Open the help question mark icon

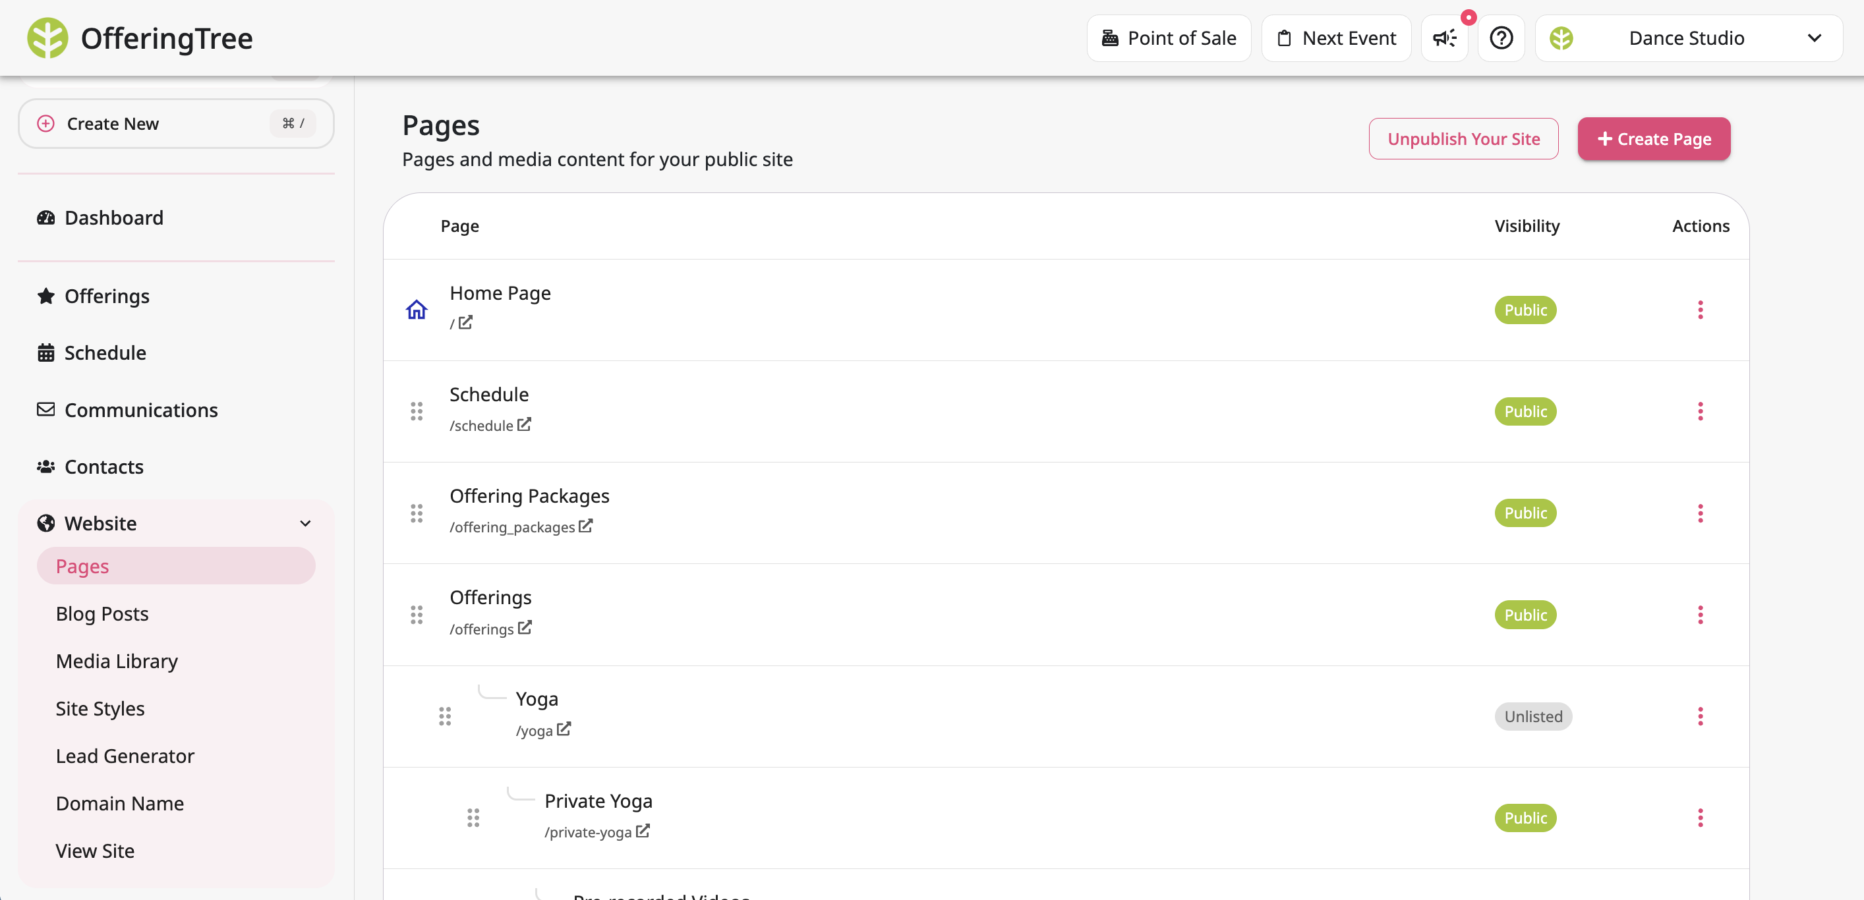tap(1501, 38)
